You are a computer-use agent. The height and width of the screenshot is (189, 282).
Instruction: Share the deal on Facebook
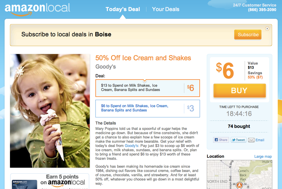pos(221,140)
